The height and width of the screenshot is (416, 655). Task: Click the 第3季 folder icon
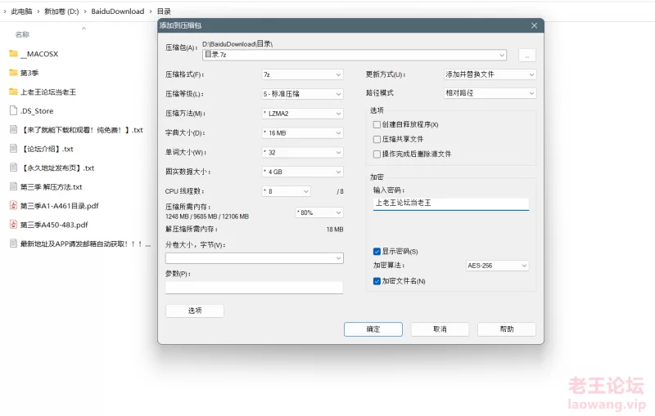pos(14,73)
